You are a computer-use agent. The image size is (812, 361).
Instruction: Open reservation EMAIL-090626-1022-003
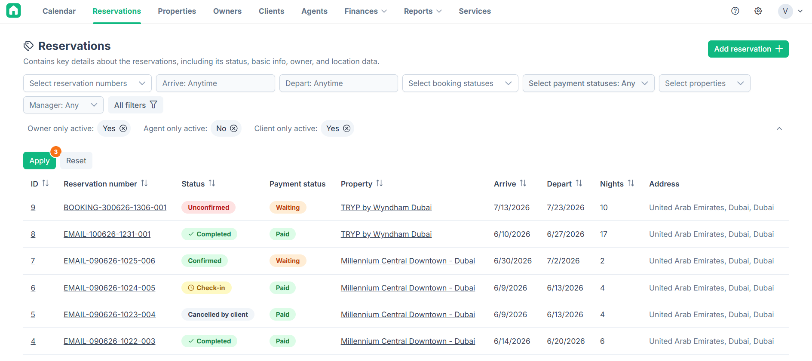[109, 341]
